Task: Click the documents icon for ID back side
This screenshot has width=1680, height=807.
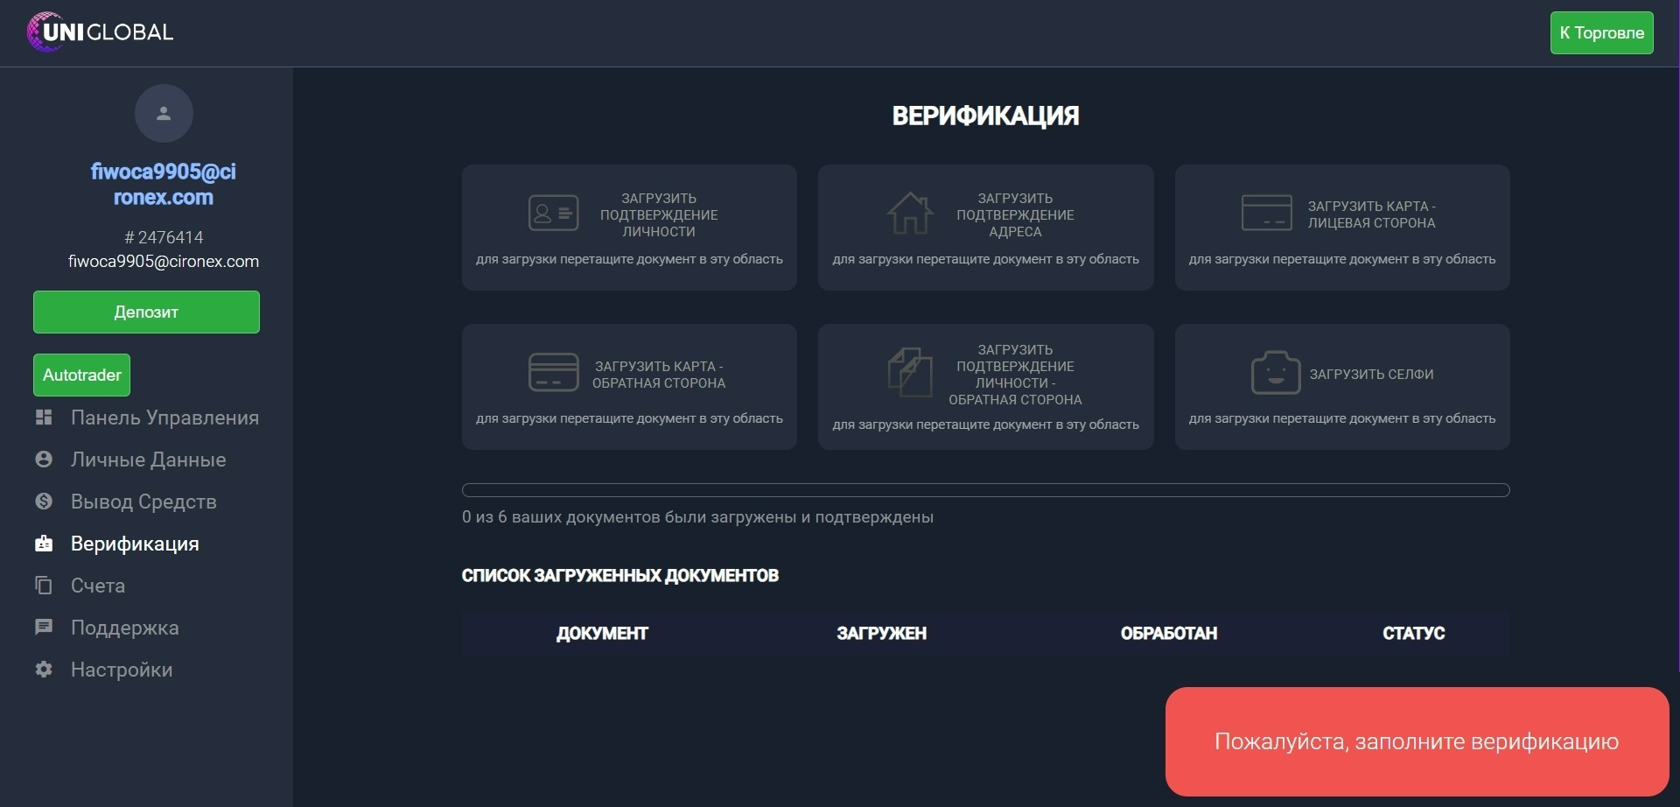Action: coord(910,373)
